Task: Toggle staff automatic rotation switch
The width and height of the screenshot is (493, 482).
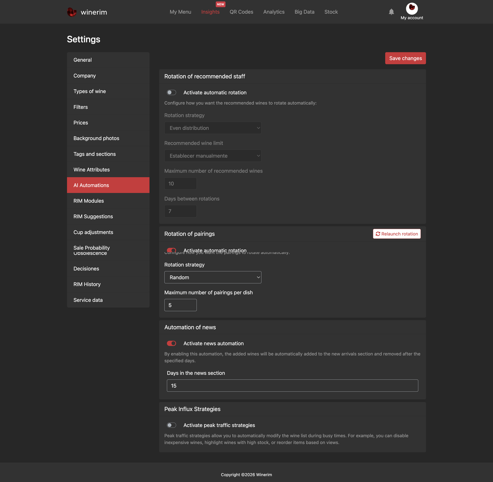Action: coord(172,93)
